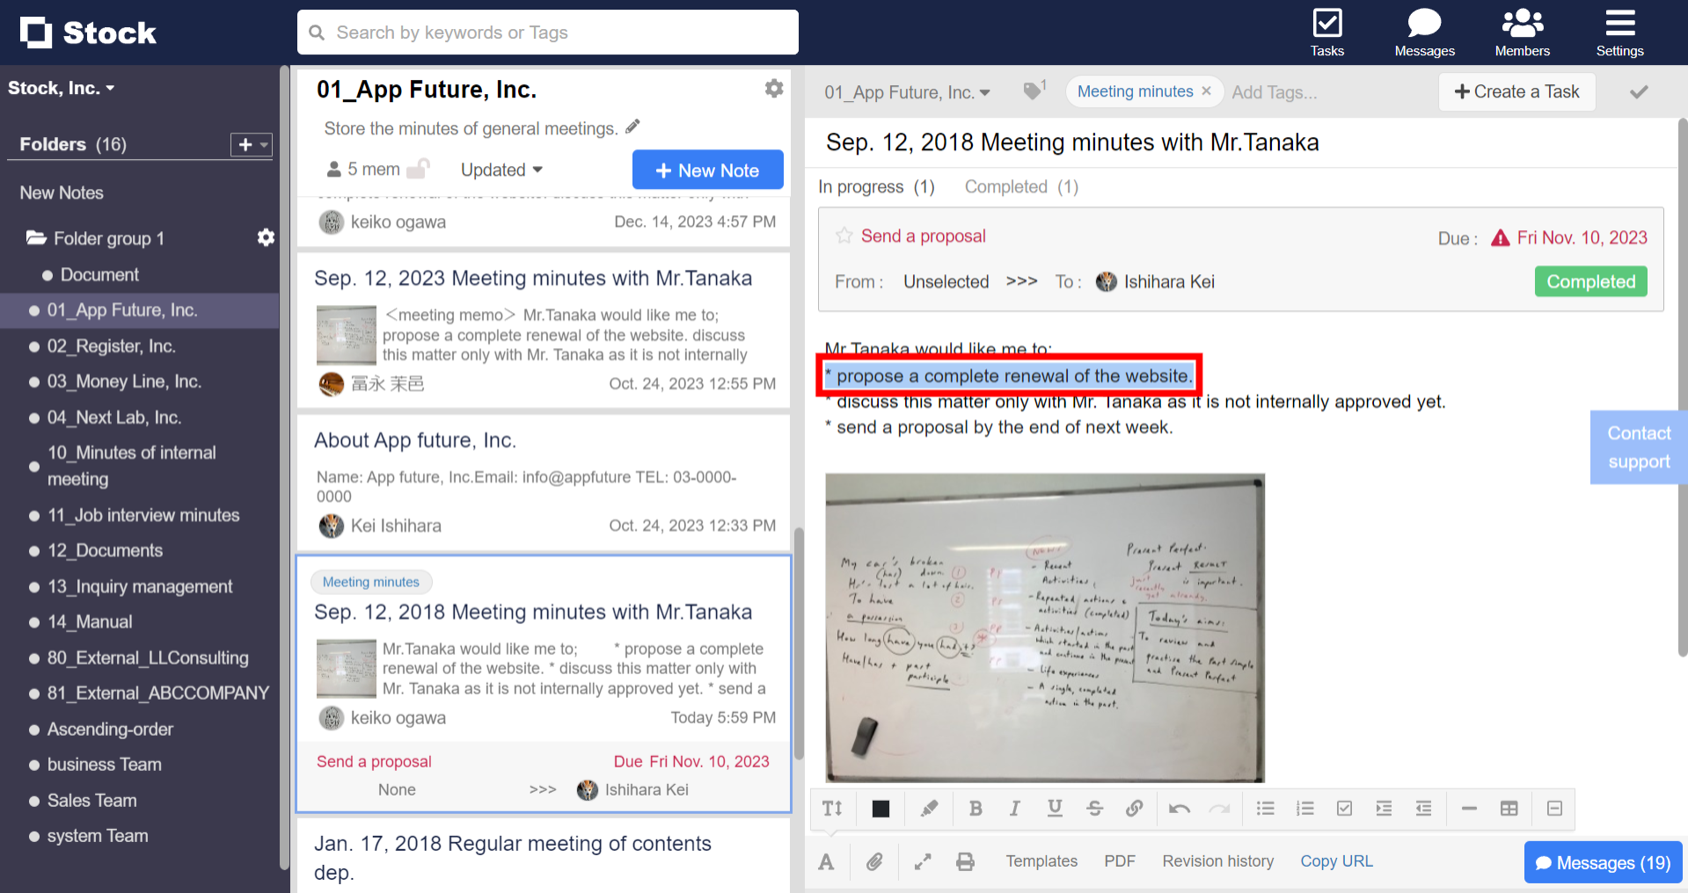The height and width of the screenshot is (893, 1688).
Task: Apply strikethrough formatting in editor toolbar
Action: click(1094, 809)
